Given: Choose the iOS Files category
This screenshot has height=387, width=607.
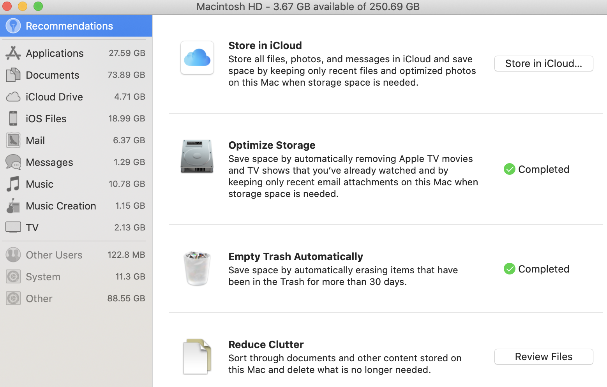Looking at the screenshot, I should point(76,118).
